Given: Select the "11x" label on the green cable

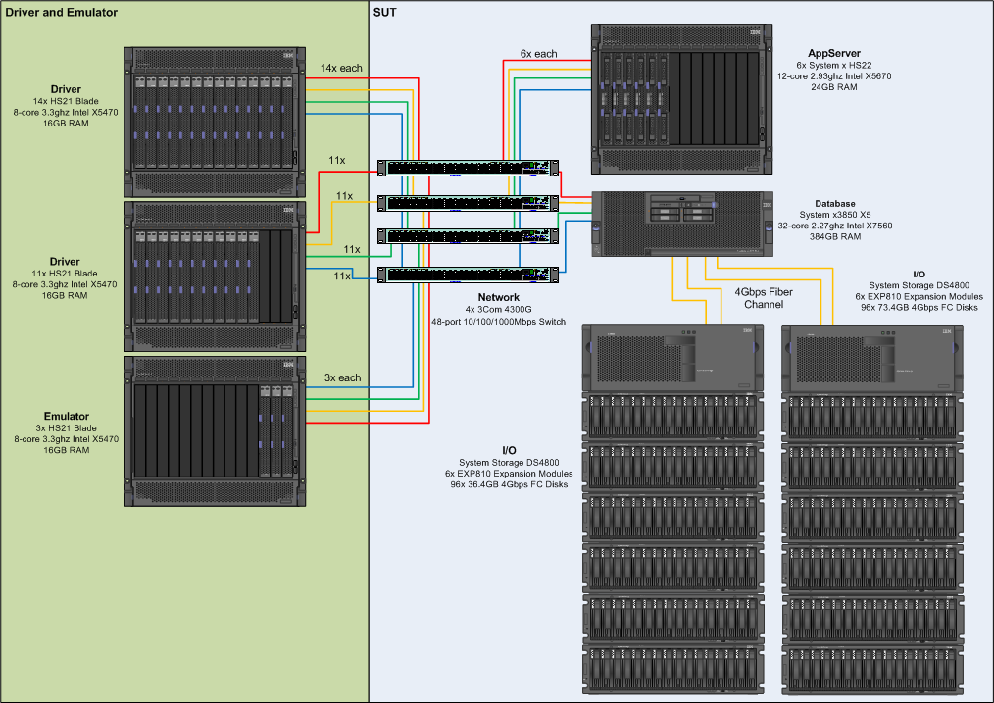Looking at the screenshot, I should (352, 249).
